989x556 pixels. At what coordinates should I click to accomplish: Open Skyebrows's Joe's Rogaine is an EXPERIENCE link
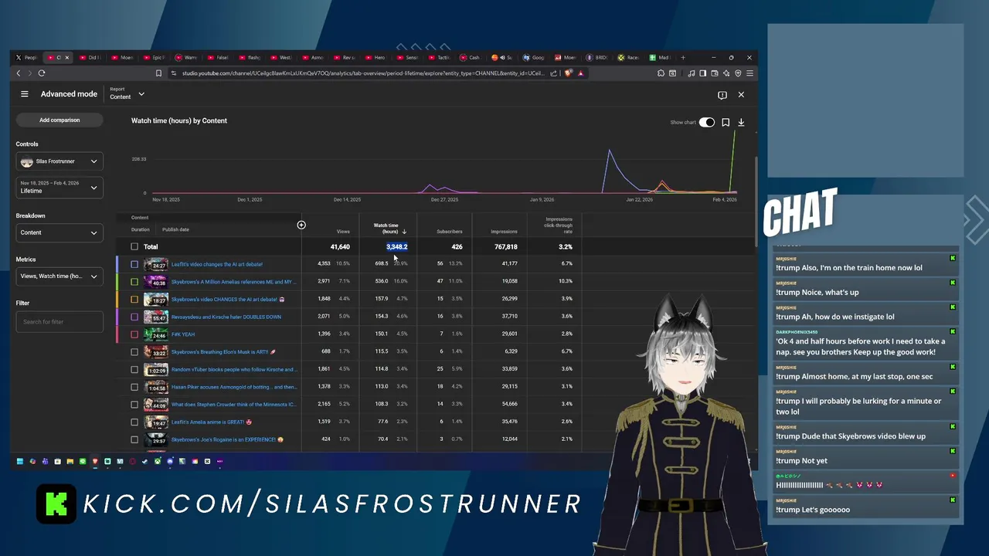(x=227, y=439)
